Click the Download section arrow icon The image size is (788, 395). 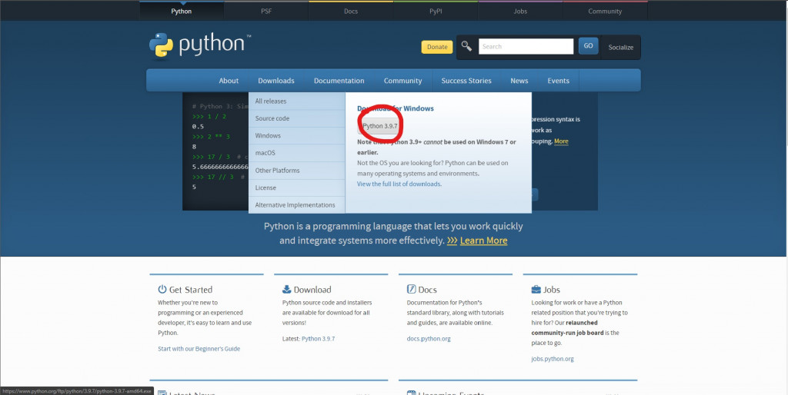pos(286,289)
